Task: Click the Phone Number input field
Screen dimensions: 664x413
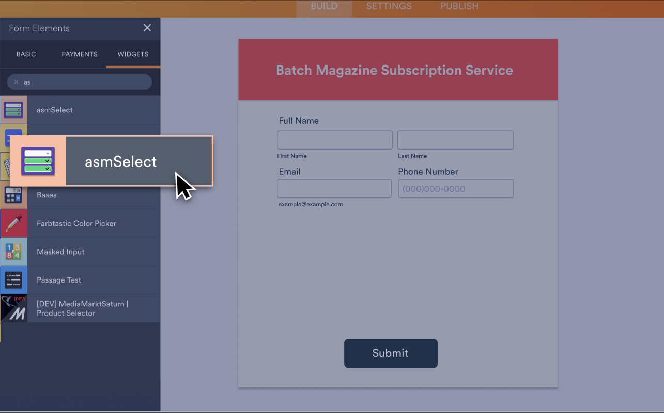Action: 455,188
